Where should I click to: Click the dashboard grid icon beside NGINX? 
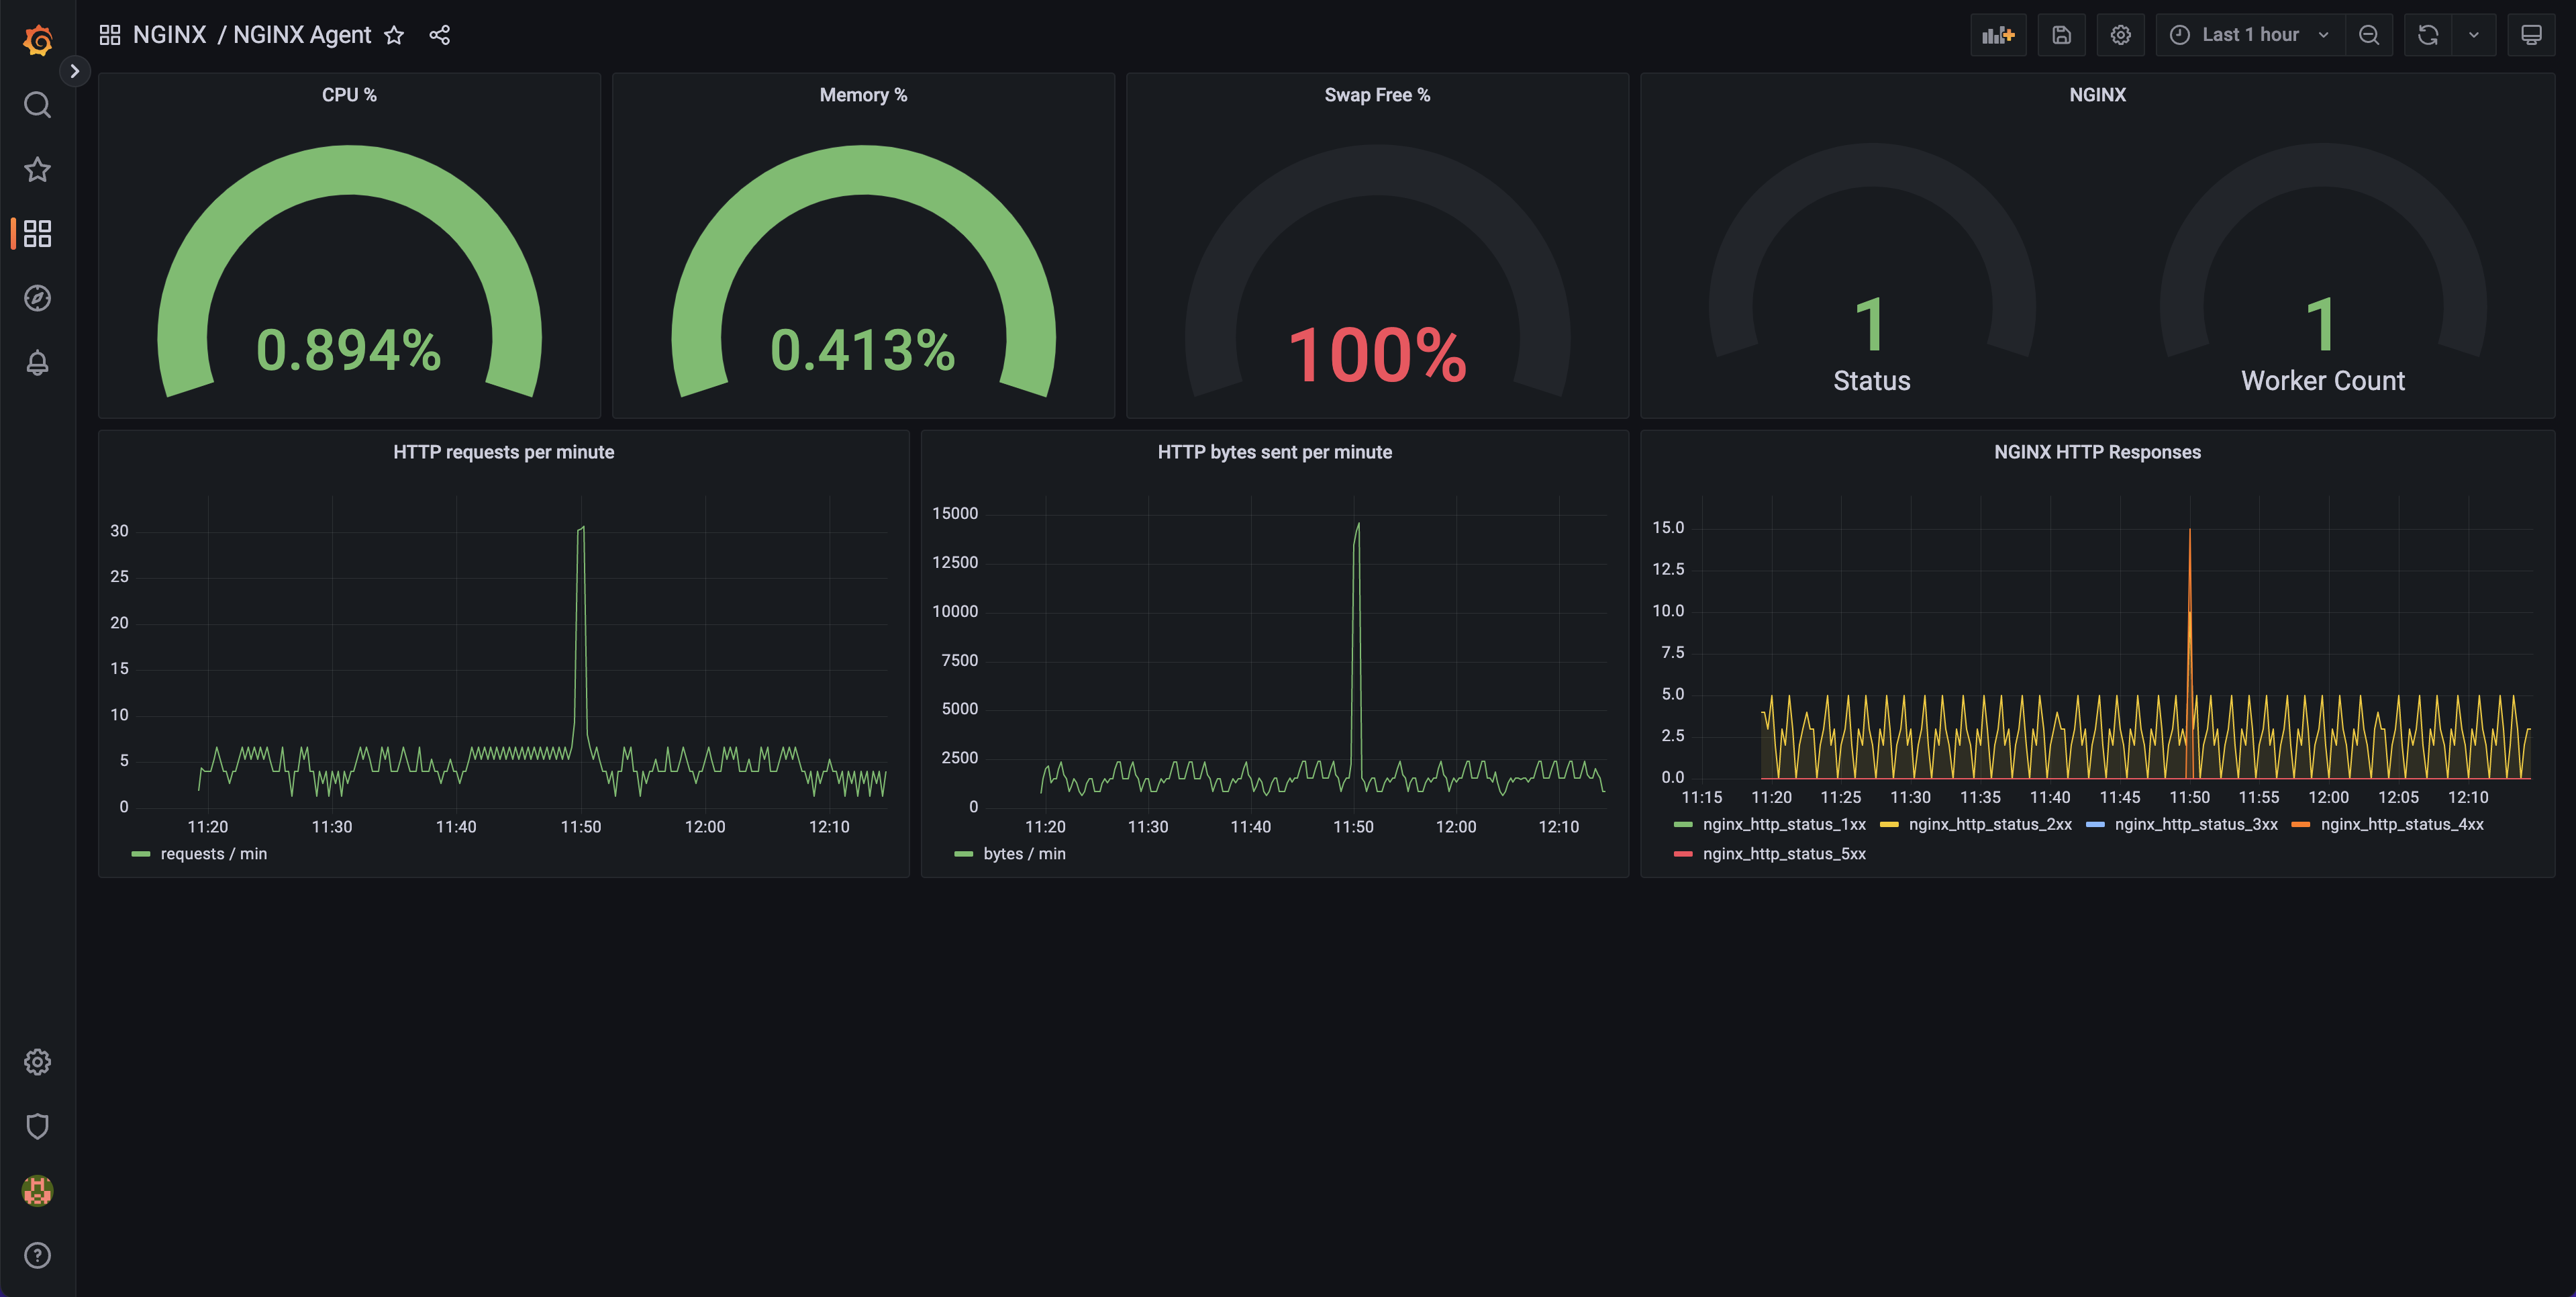(x=110, y=35)
